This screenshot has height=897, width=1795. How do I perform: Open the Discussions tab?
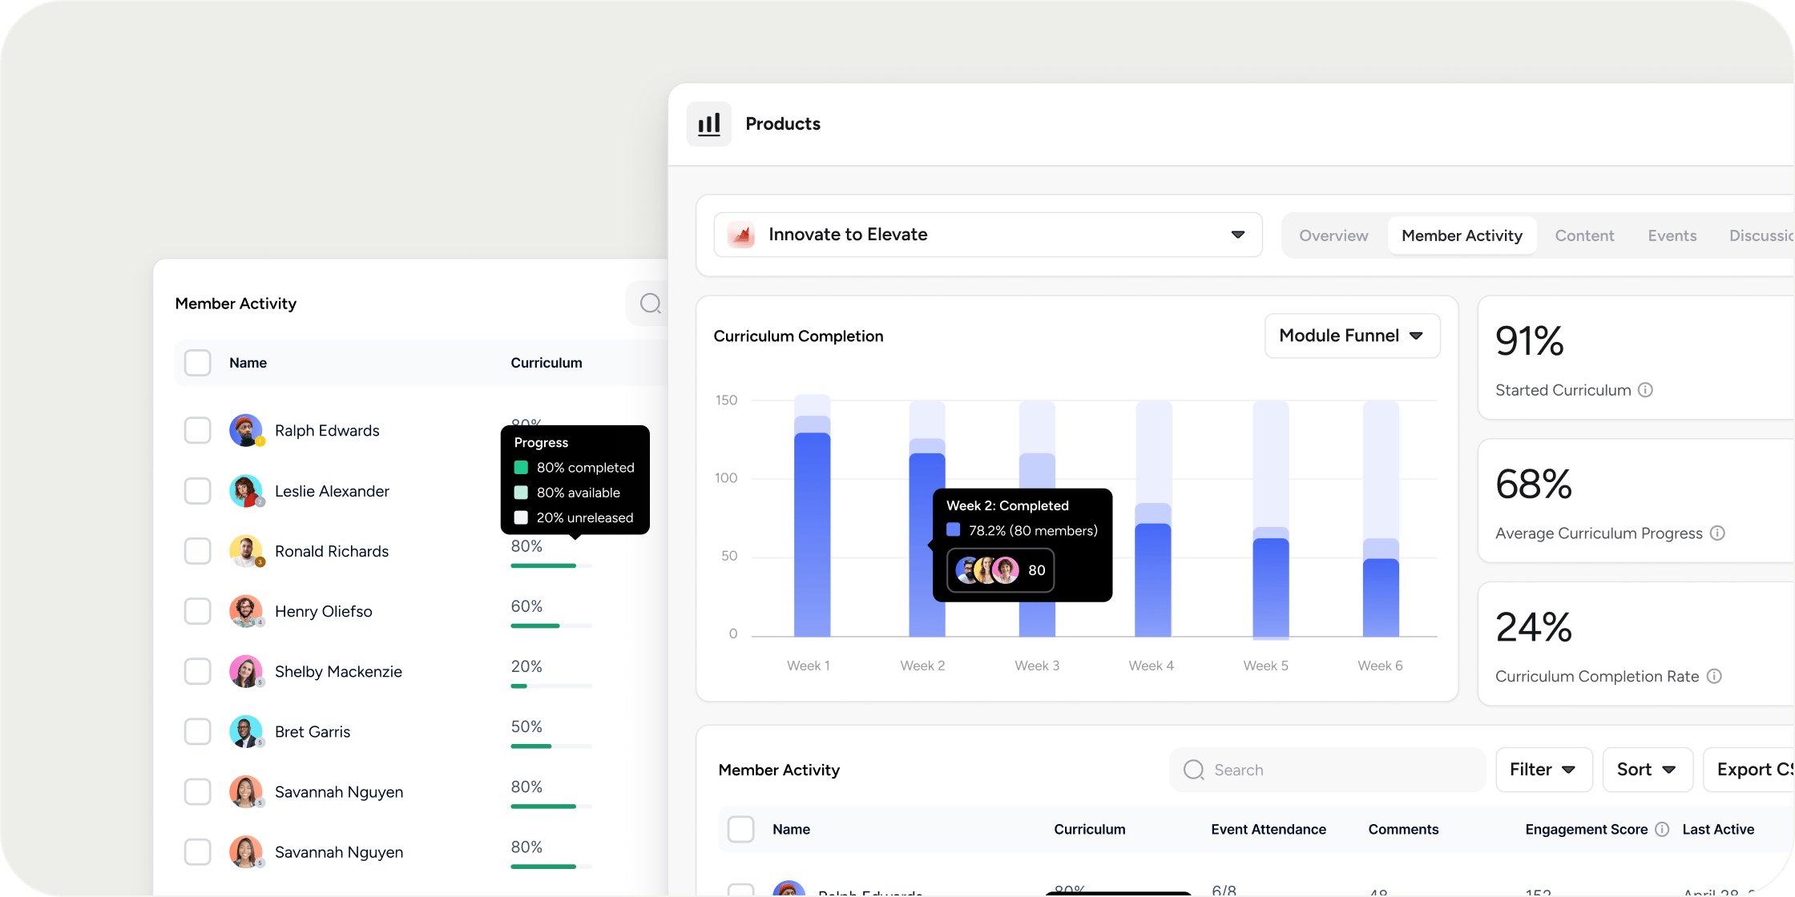[x=1761, y=235]
